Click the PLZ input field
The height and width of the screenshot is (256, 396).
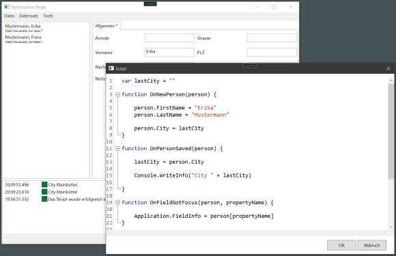click(x=272, y=53)
